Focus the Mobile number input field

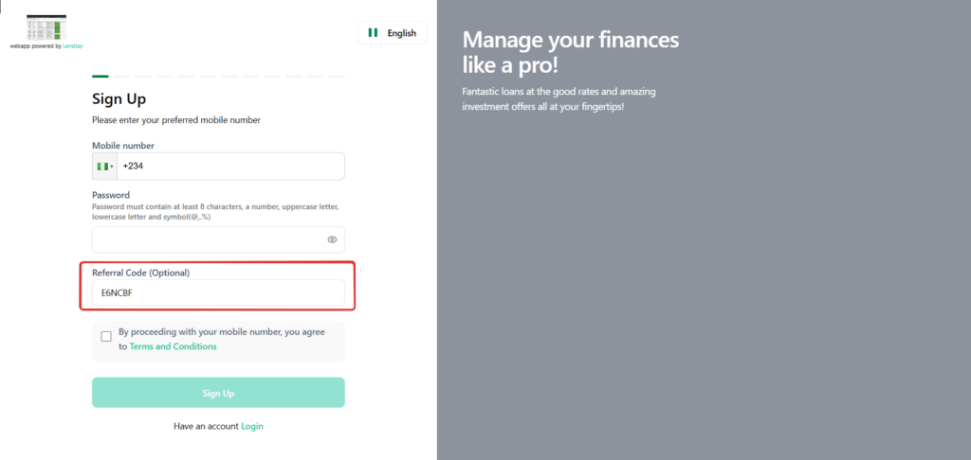pyautogui.click(x=230, y=167)
